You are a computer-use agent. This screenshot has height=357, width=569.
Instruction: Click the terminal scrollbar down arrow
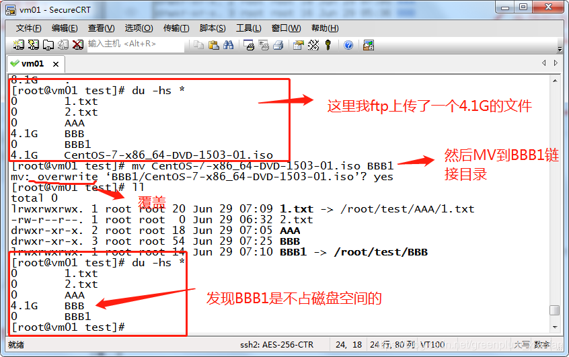point(555,327)
